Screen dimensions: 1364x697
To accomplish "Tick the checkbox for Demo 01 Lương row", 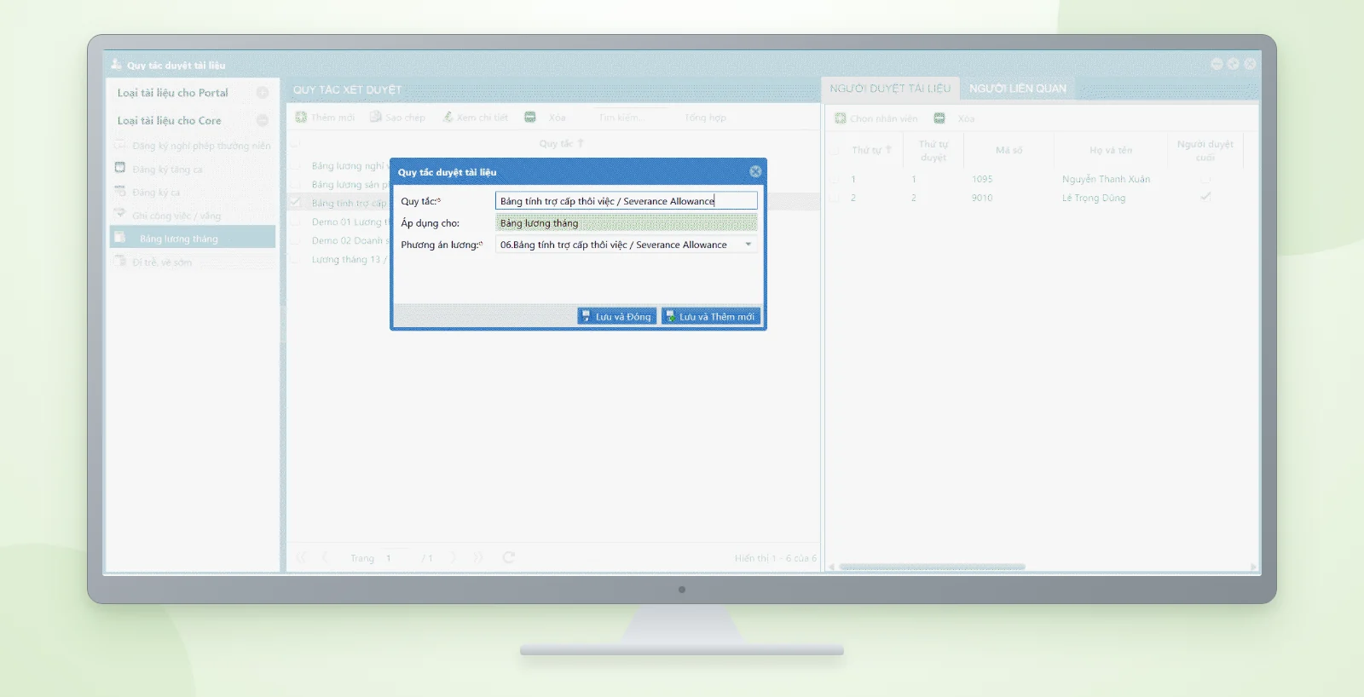I will pyautogui.click(x=296, y=222).
